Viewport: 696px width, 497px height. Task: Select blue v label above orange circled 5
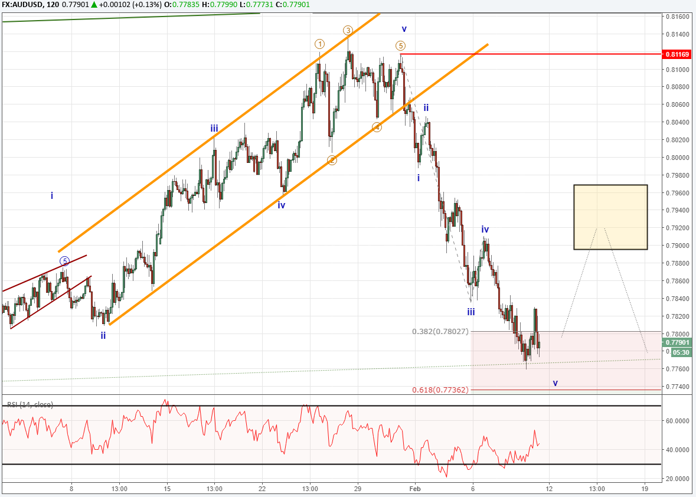(x=404, y=30)
